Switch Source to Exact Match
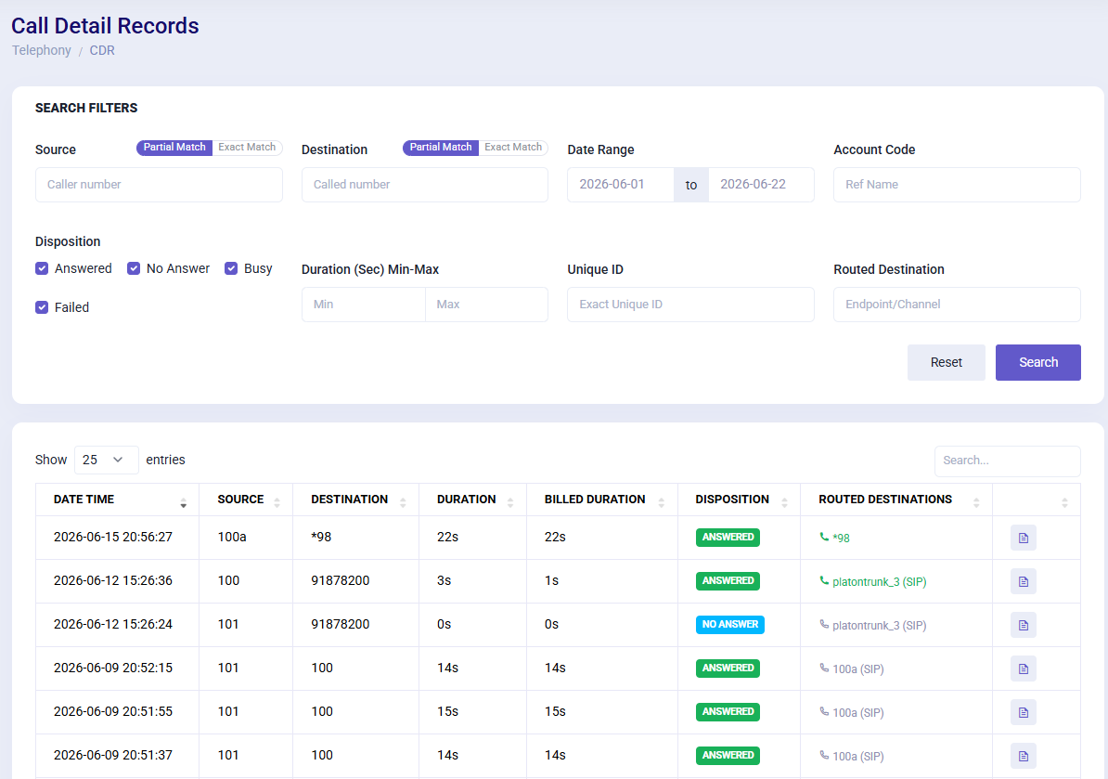Screen dimensions: 1108x779 point(247,147)
